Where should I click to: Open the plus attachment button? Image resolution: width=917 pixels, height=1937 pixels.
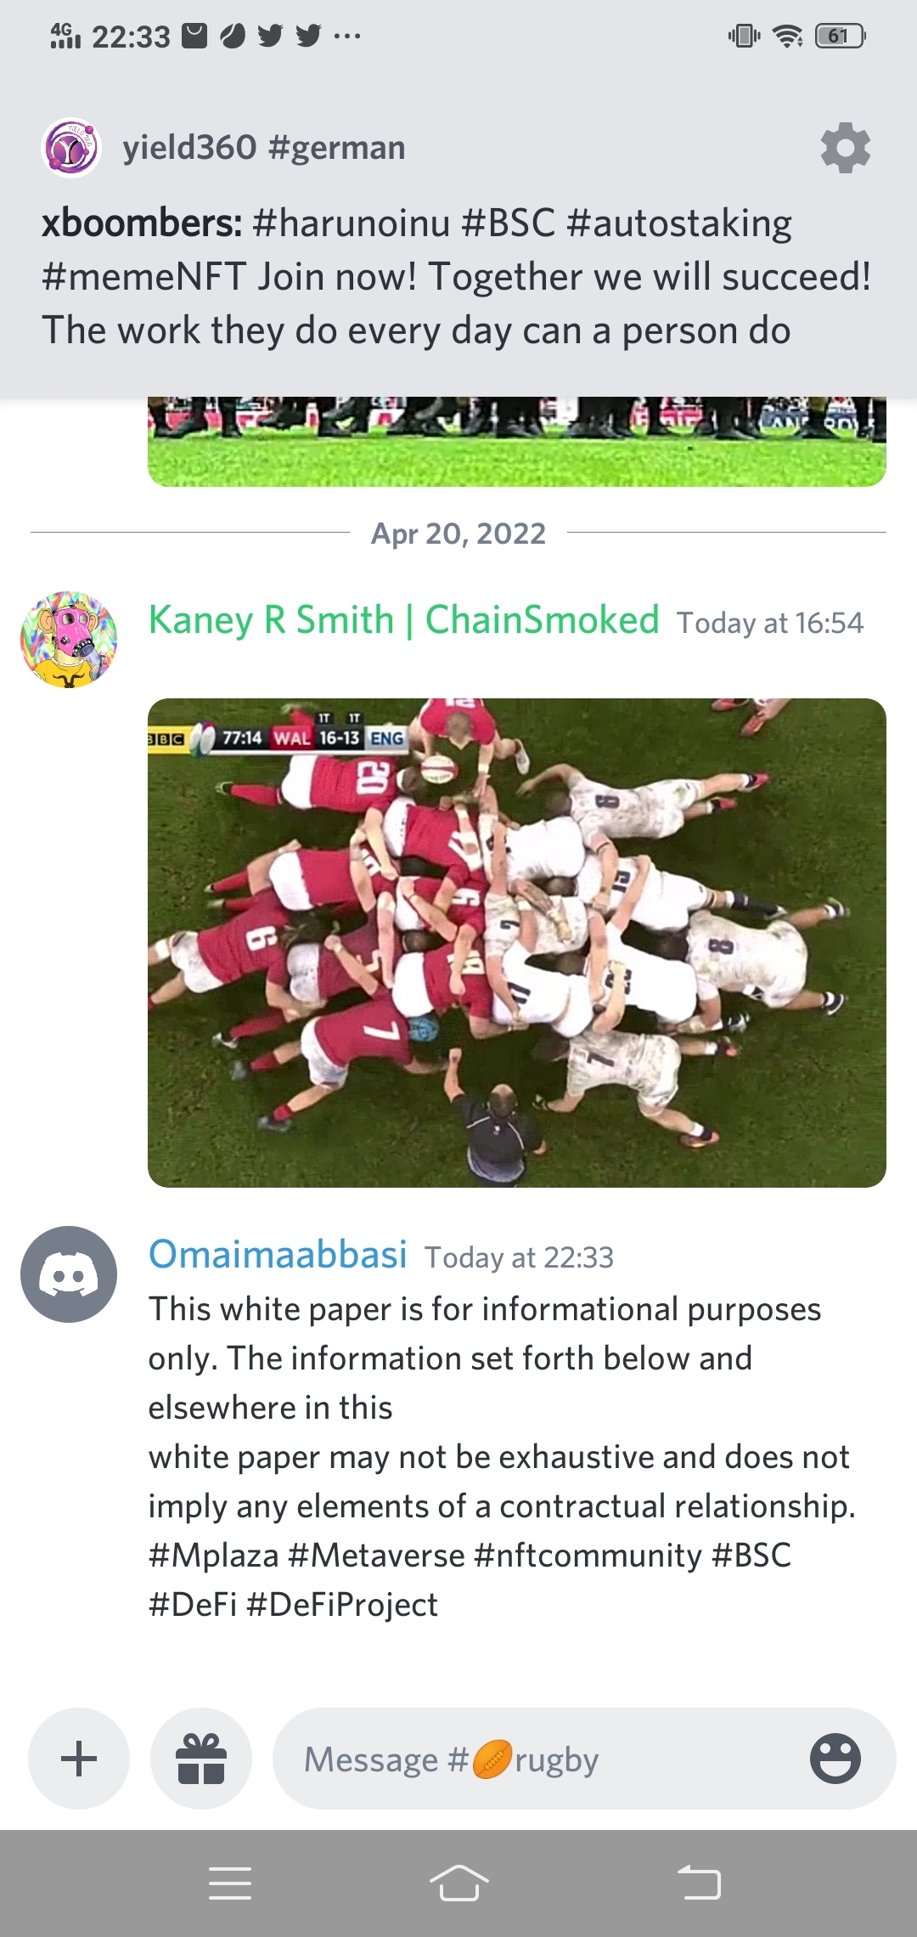(x=79, y=1759)
